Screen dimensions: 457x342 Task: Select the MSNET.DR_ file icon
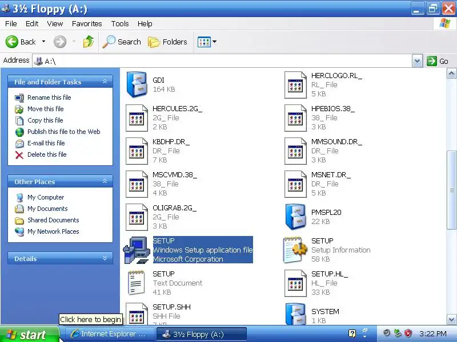(295, 184)
